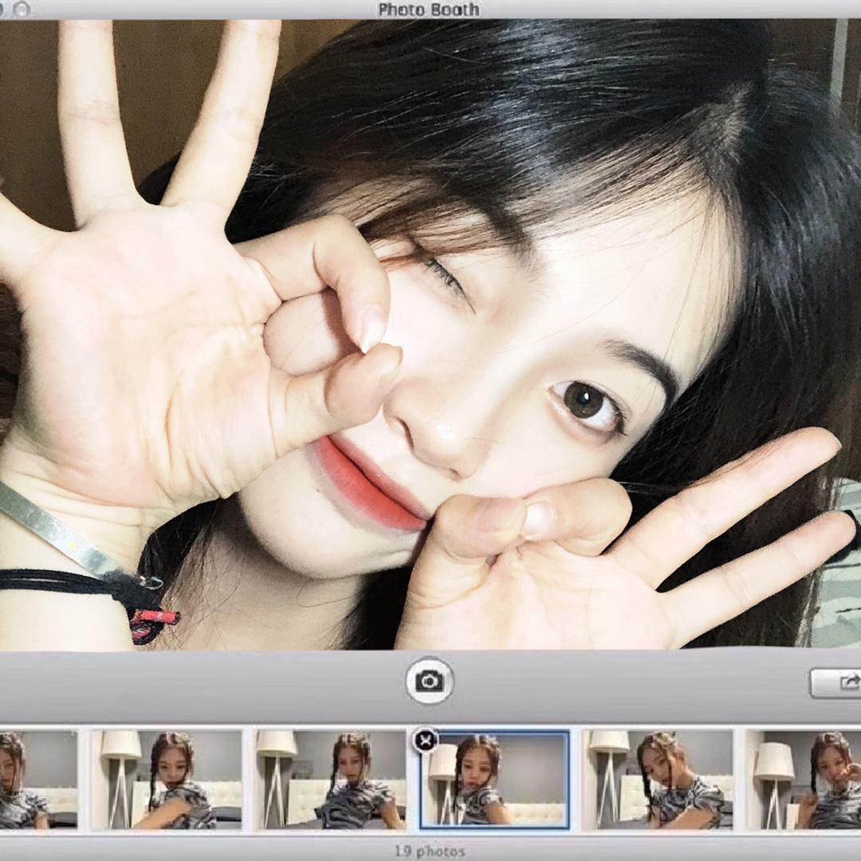Screen dimensions: 861x861
Task: Open the thumbnail just left of selected photo
Action: click(330, 779)
